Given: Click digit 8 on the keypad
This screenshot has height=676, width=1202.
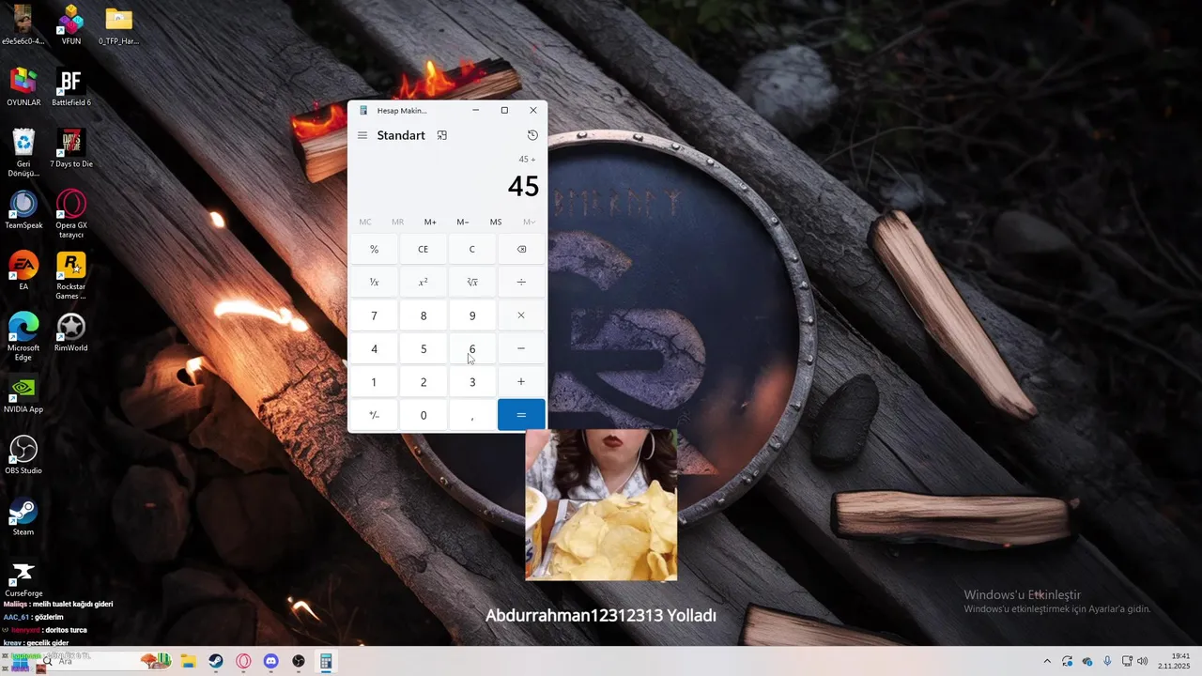Looking at the screenshot, I should tap(423, 315).
